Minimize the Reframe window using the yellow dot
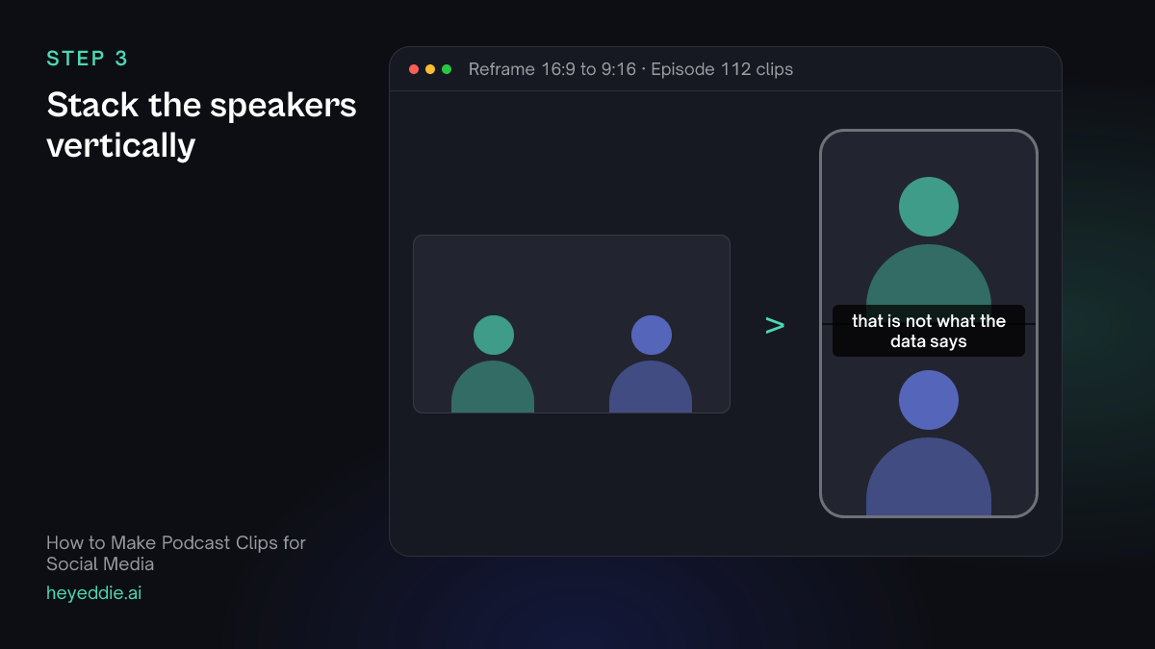The image size is (1155, 649). click(x=430, y=69)
